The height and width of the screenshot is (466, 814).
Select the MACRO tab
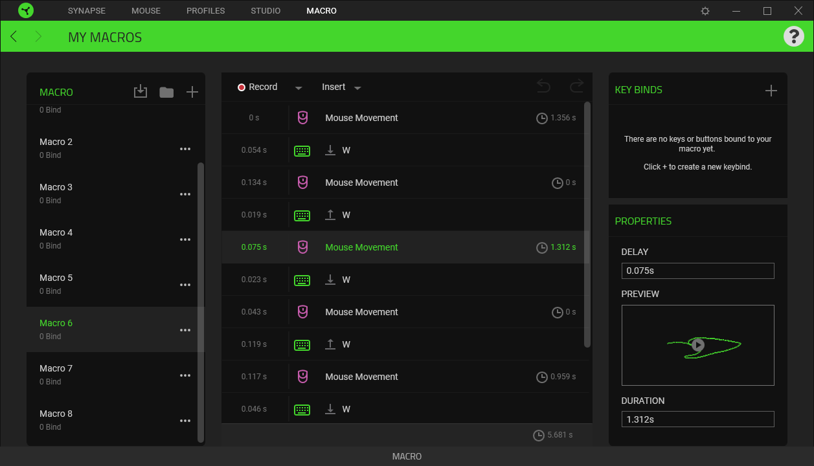322,11
